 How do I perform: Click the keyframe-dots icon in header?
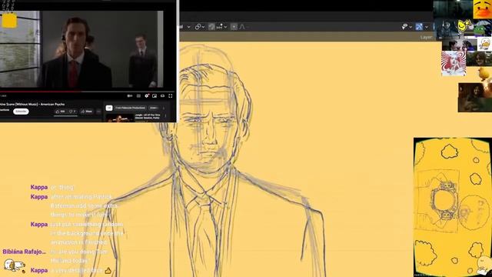[219, 27]
